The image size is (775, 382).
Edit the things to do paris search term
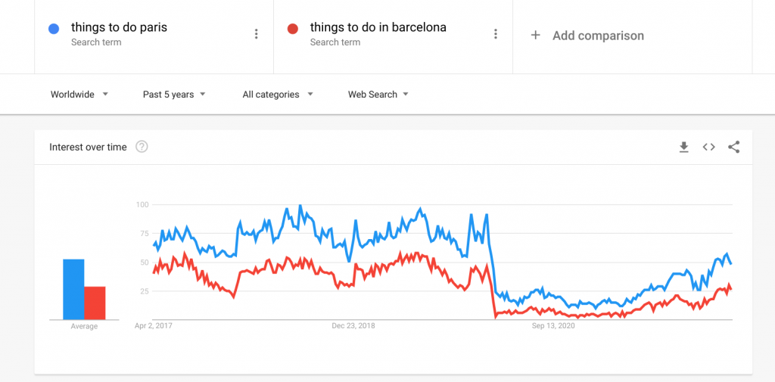[x=119, y=27]
